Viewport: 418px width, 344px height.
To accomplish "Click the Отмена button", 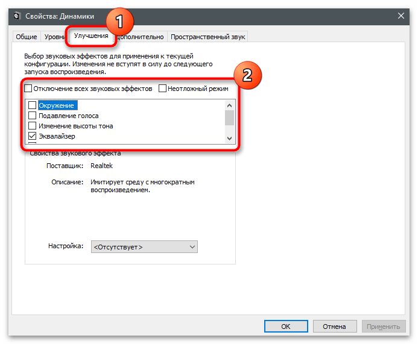I will pos(334,327).
